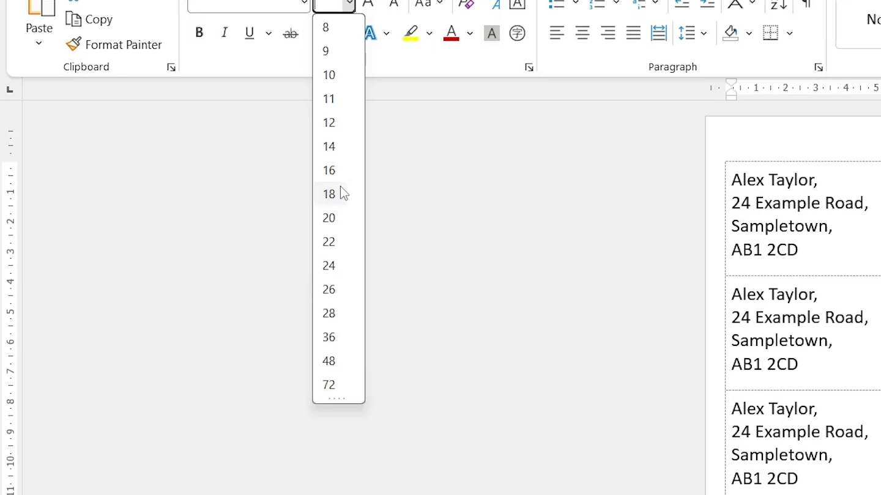Open the Paragraph settings dialog launcher

tap(819, 67)
